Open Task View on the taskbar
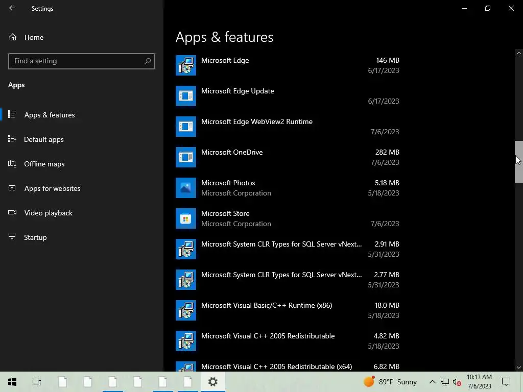 coord(37,382)
